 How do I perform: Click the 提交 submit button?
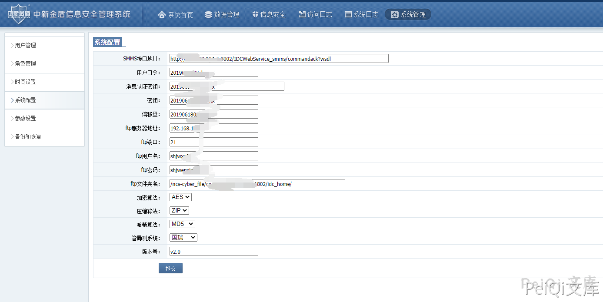coord(170,269)
